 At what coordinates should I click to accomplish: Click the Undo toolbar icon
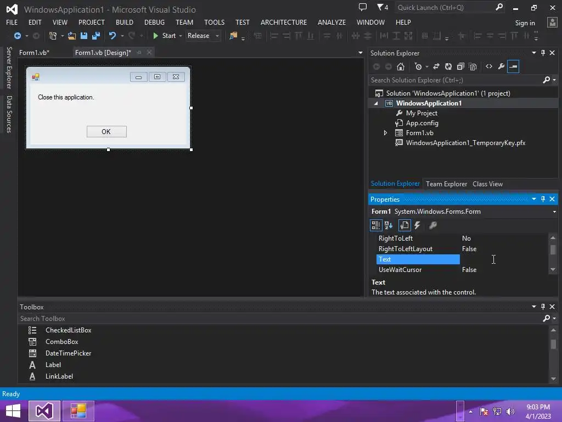tap(113, 36)
